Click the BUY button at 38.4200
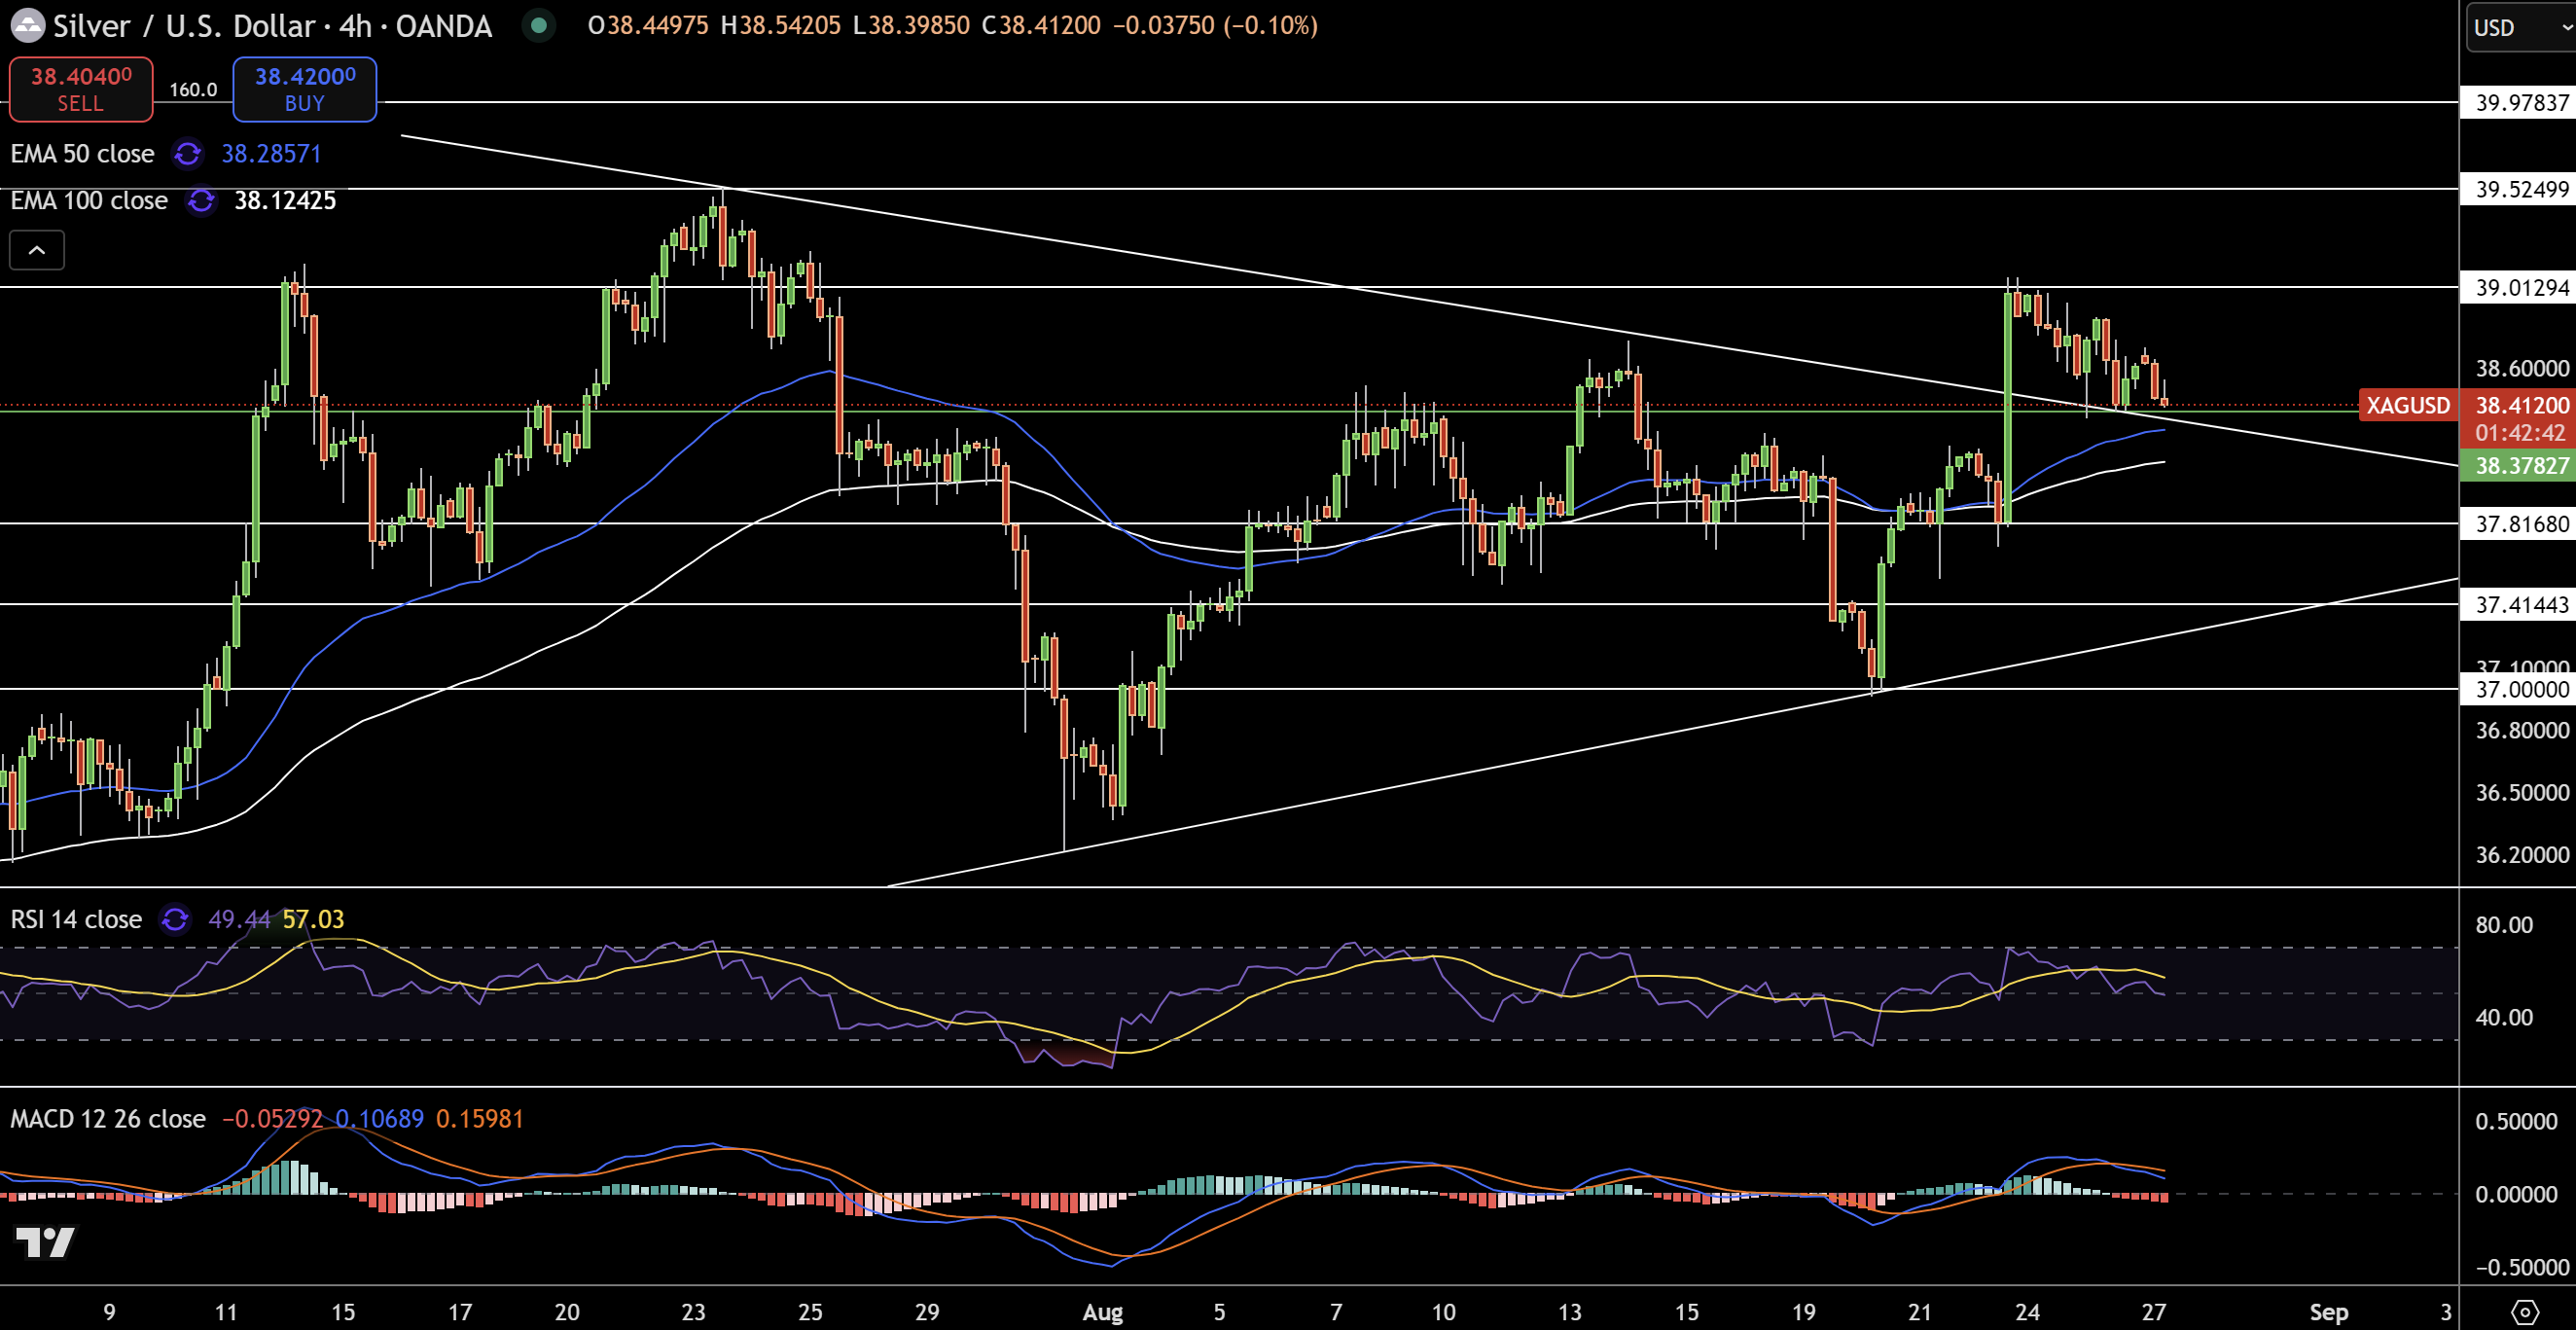Image resolution: width=2576 pixels, height=1330 pixels. (x=304, y=89)
